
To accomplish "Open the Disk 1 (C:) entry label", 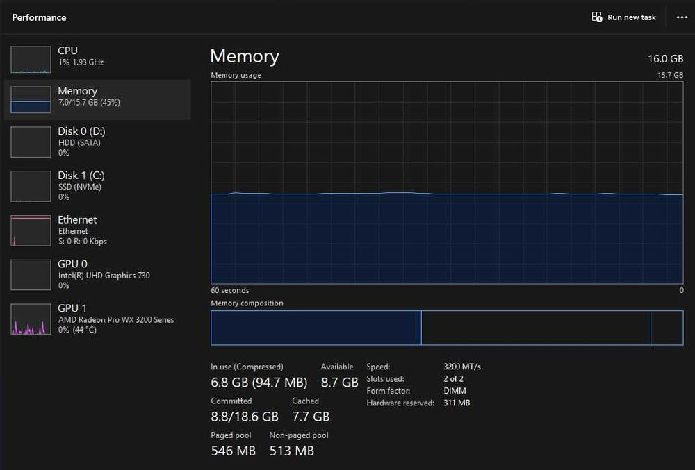I will pos(81,175).
